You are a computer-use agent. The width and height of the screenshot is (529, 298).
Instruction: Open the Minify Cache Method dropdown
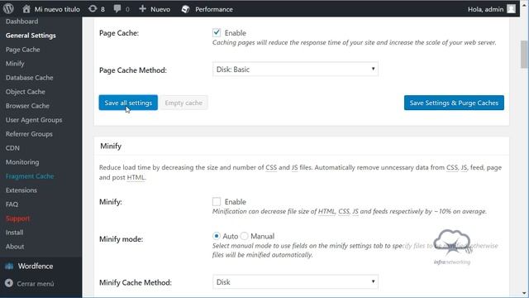[x=295, y=282]
